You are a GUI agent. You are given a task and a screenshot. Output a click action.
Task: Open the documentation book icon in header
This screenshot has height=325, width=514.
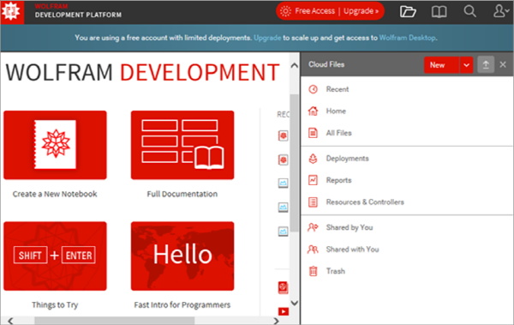(439, 12)
